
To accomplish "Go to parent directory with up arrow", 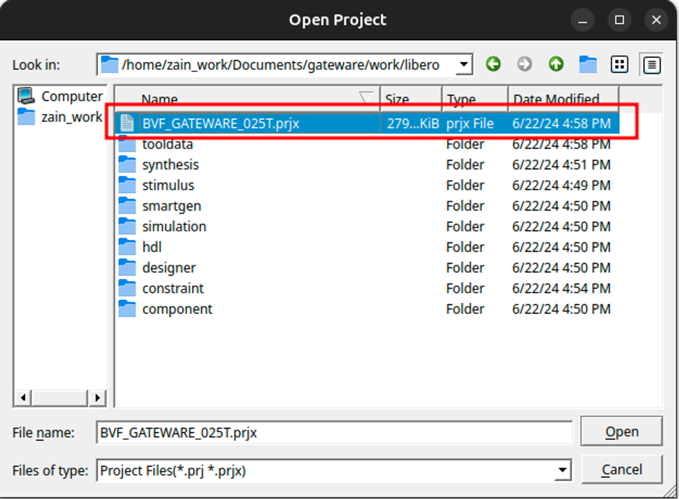I will [x=556, y=64].
